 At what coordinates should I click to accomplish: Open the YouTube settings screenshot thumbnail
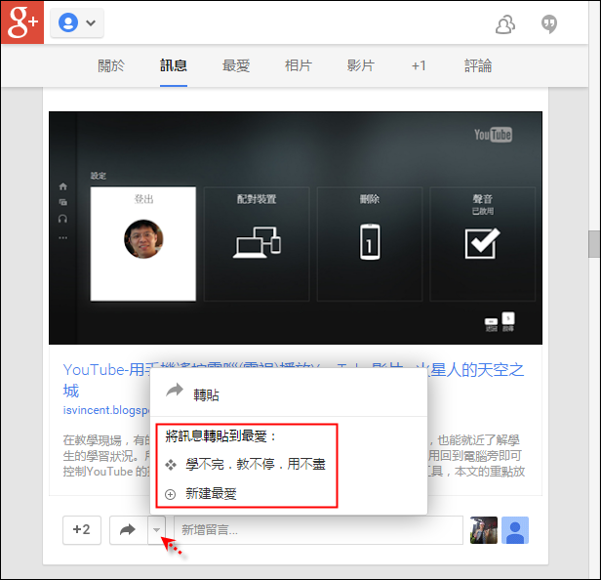pyautogui.click(x=295, y=228)
